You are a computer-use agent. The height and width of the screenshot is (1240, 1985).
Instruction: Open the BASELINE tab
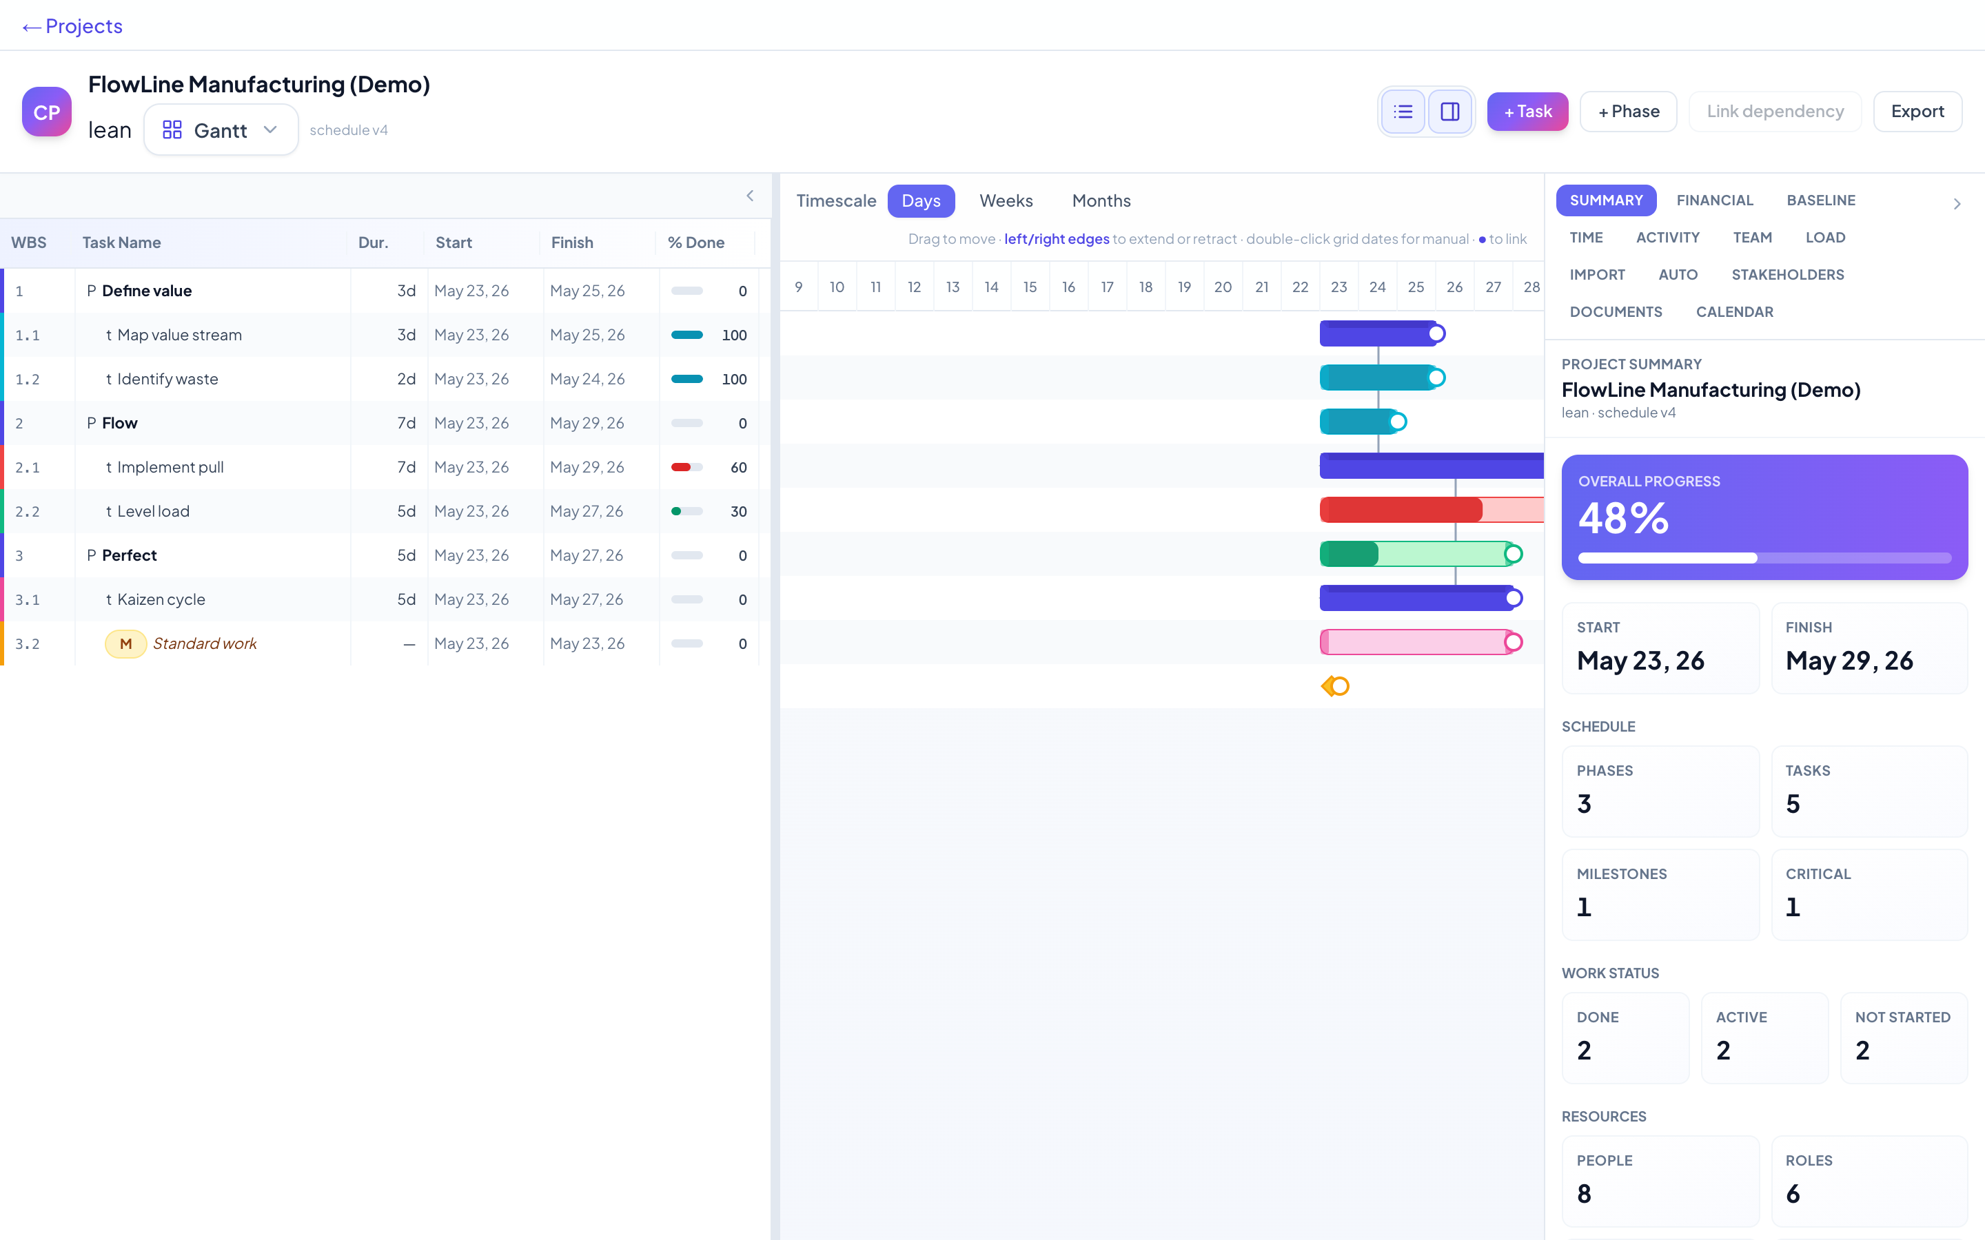(x=1821, y=200)
